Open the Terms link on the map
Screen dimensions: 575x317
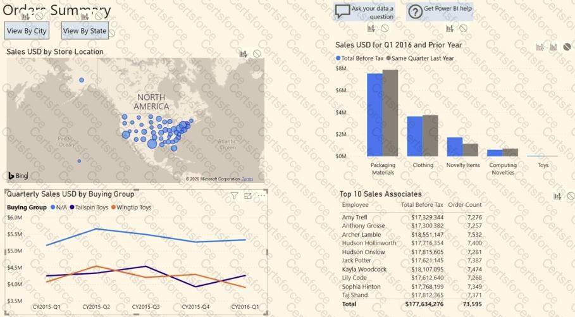[x=247, y=179]
